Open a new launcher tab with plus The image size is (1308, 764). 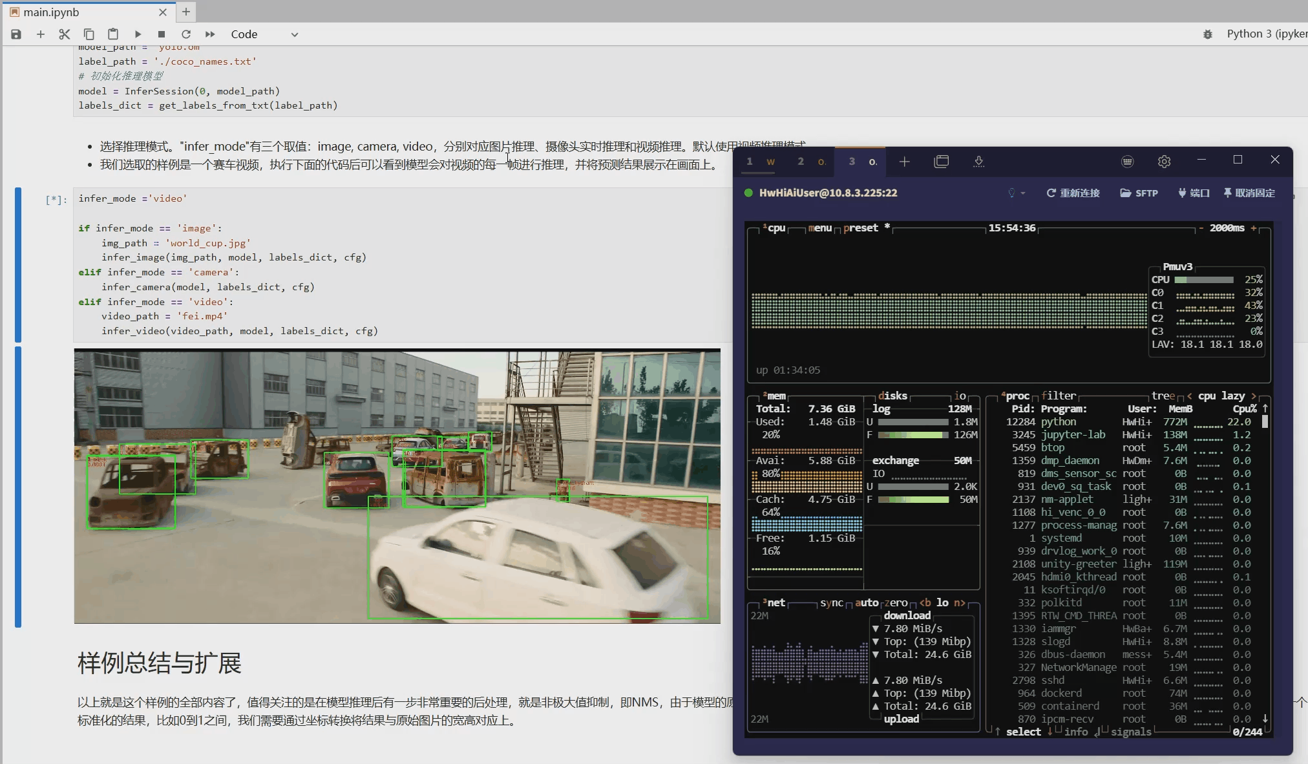click(185, 12)
